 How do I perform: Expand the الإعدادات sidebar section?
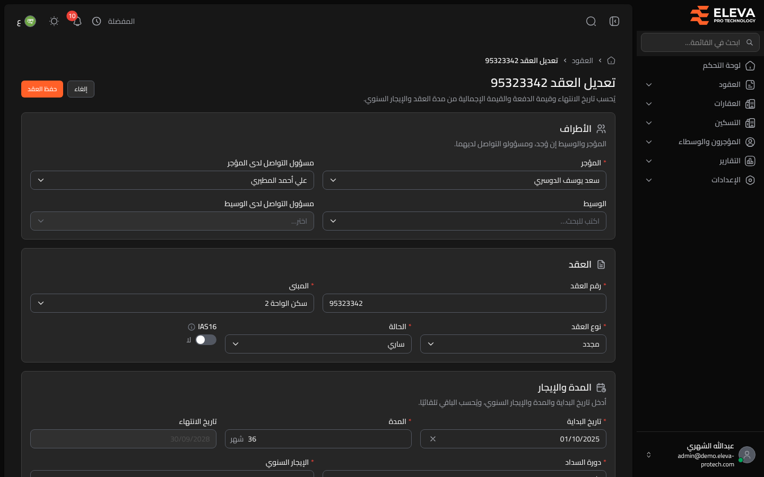pyautogui.click(x=700, y=180)
